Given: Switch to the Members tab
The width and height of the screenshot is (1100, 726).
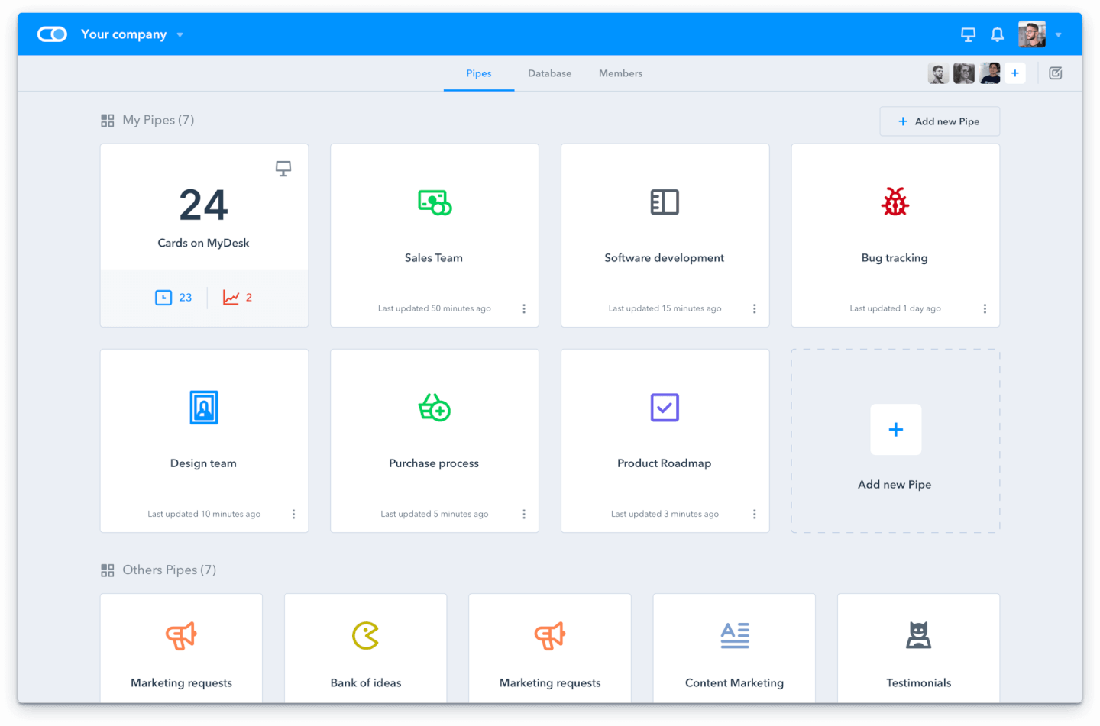Looking at the screenshot, I should coord(620,73).
